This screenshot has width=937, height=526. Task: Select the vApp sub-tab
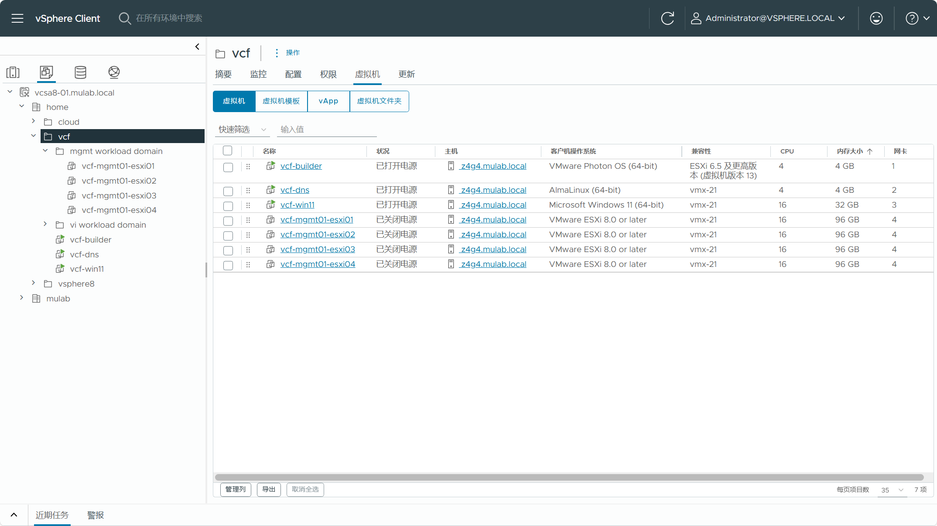click(x=328, y=101)
